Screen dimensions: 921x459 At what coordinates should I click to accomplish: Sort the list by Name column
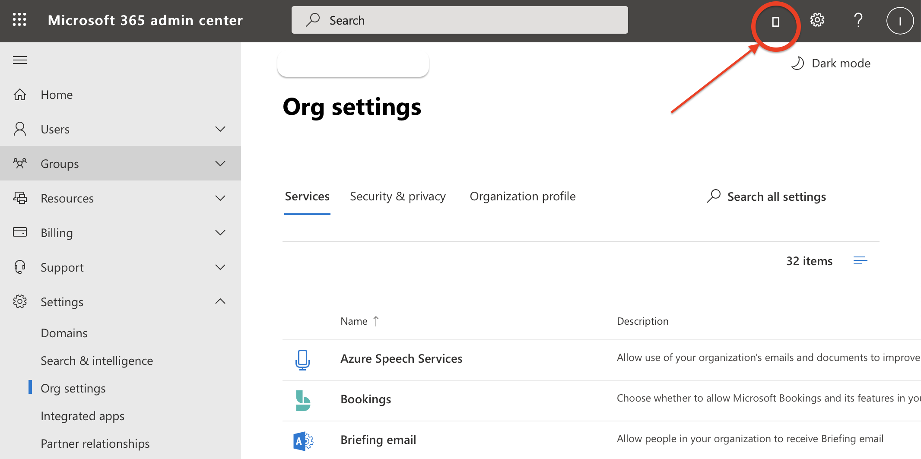[354, 321]
